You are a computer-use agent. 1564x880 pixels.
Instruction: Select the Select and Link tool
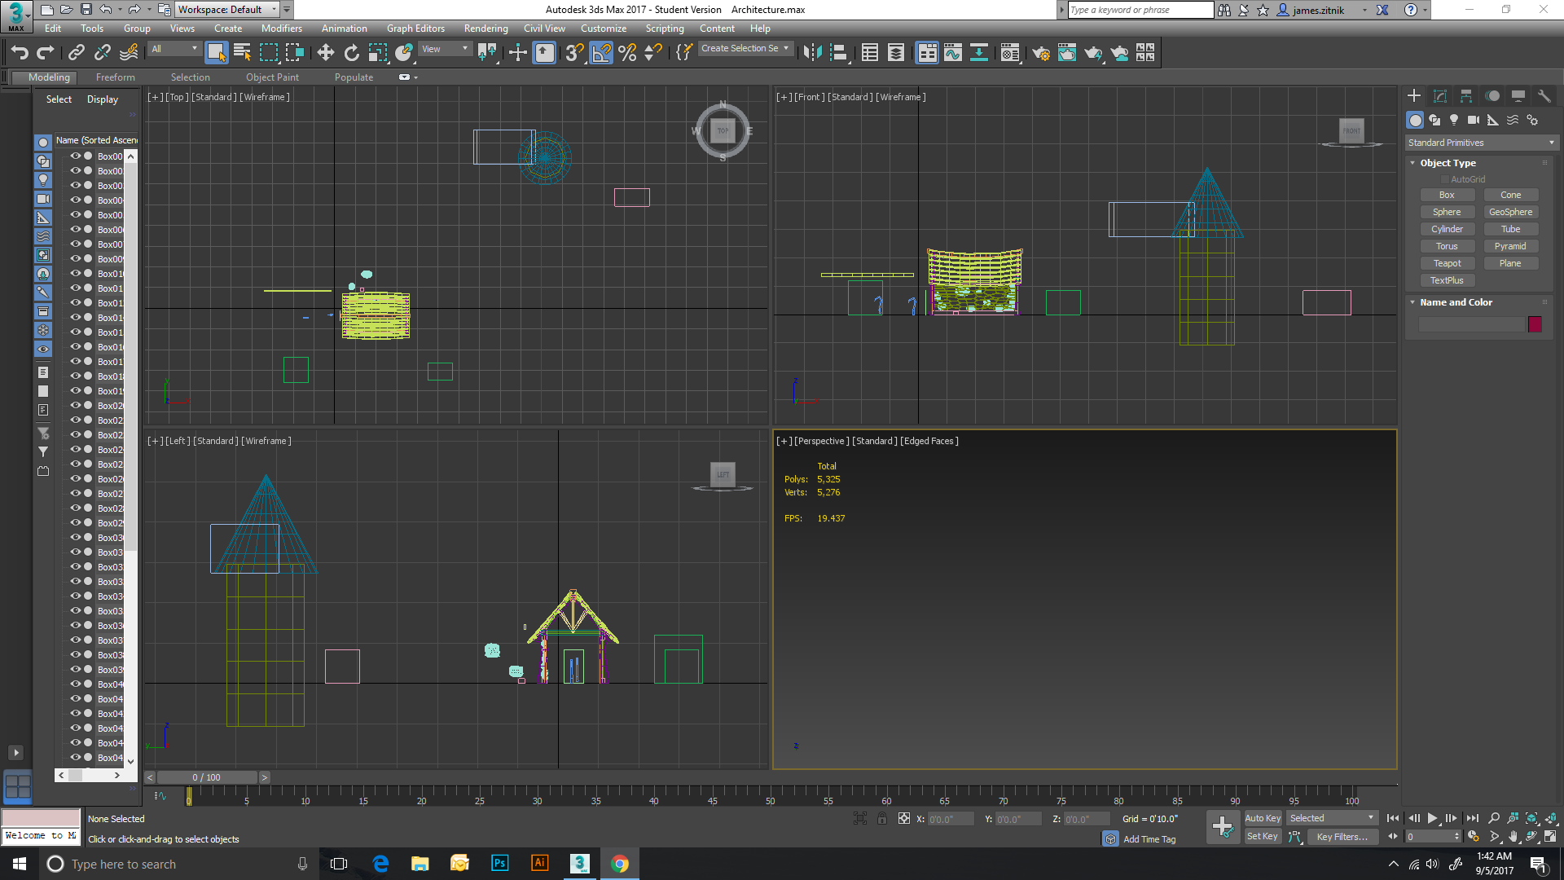coord(77,53)
